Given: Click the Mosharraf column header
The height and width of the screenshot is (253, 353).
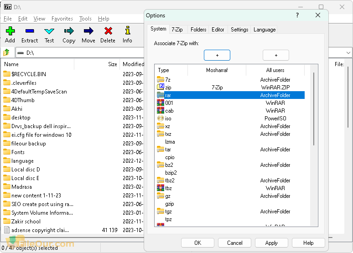Looking at the screenshot, I should click(x=217, y=70).
